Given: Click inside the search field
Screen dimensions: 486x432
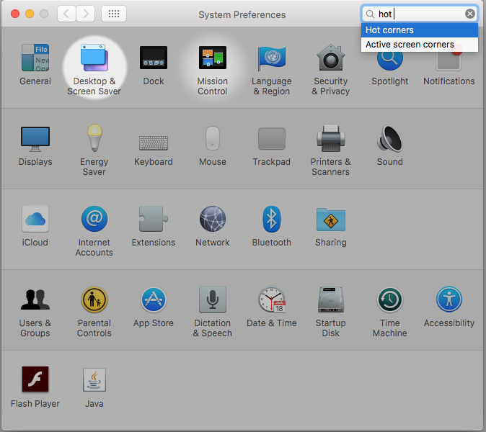Looking at the screenshot, I should click(420, 14).
